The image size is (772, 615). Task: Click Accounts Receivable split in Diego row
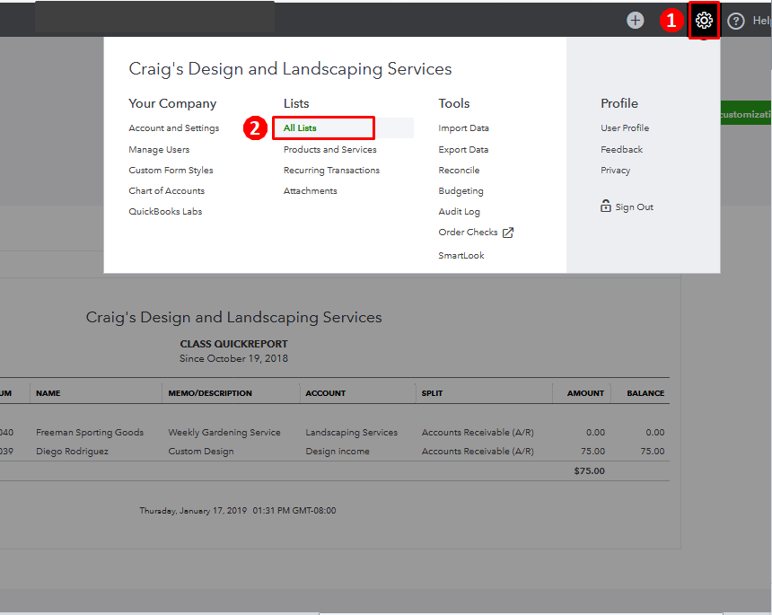tap(477, 451)
